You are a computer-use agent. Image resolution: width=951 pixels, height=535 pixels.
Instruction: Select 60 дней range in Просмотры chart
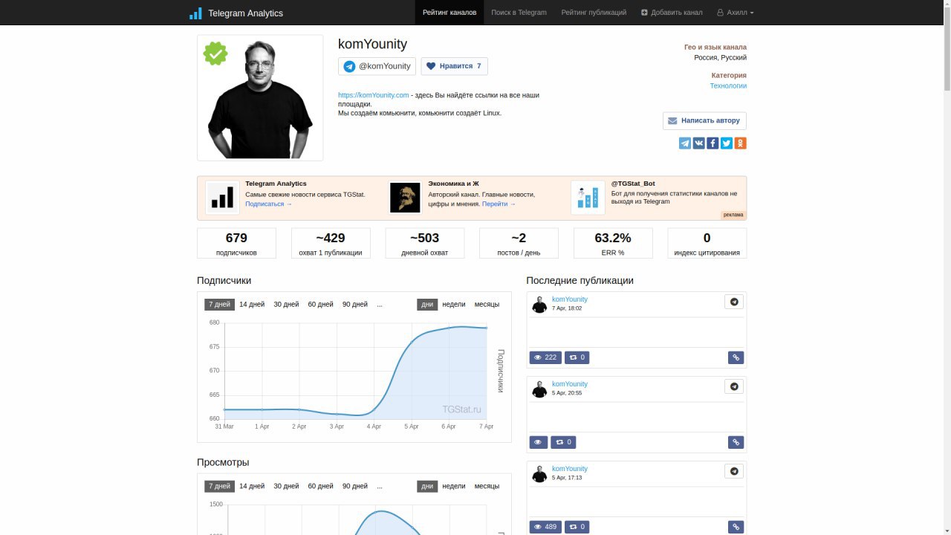[x=320, y=486]
